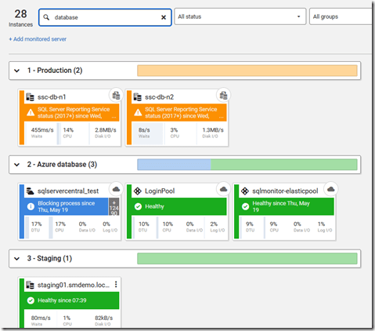The height and width of the screenshot is (331, 375).
Task: Click the database search input field
Action: tap(105, 17)
